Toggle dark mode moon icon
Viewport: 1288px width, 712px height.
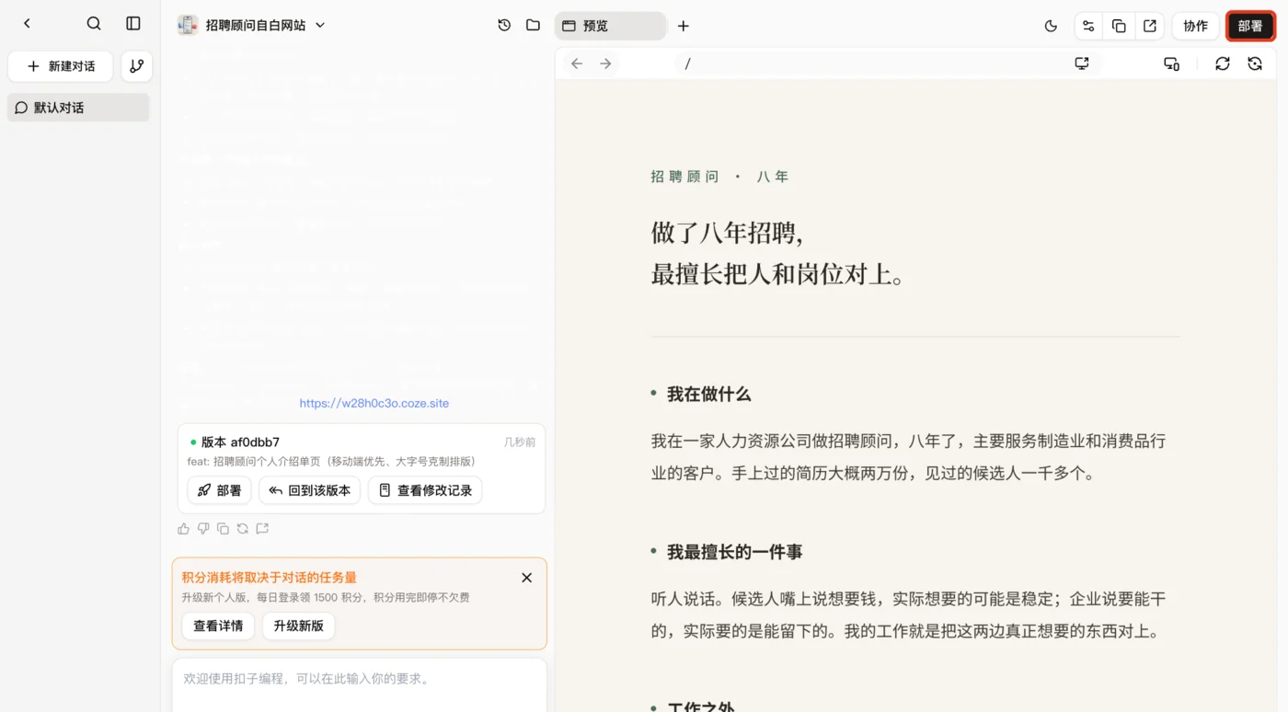(1051, 26)
